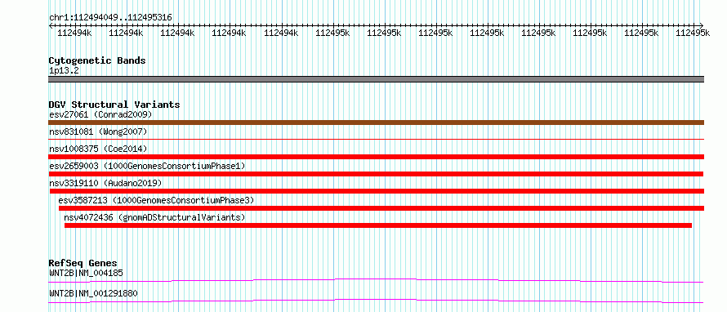Select the red esv3587213 variant bar

tap(381, 208)
